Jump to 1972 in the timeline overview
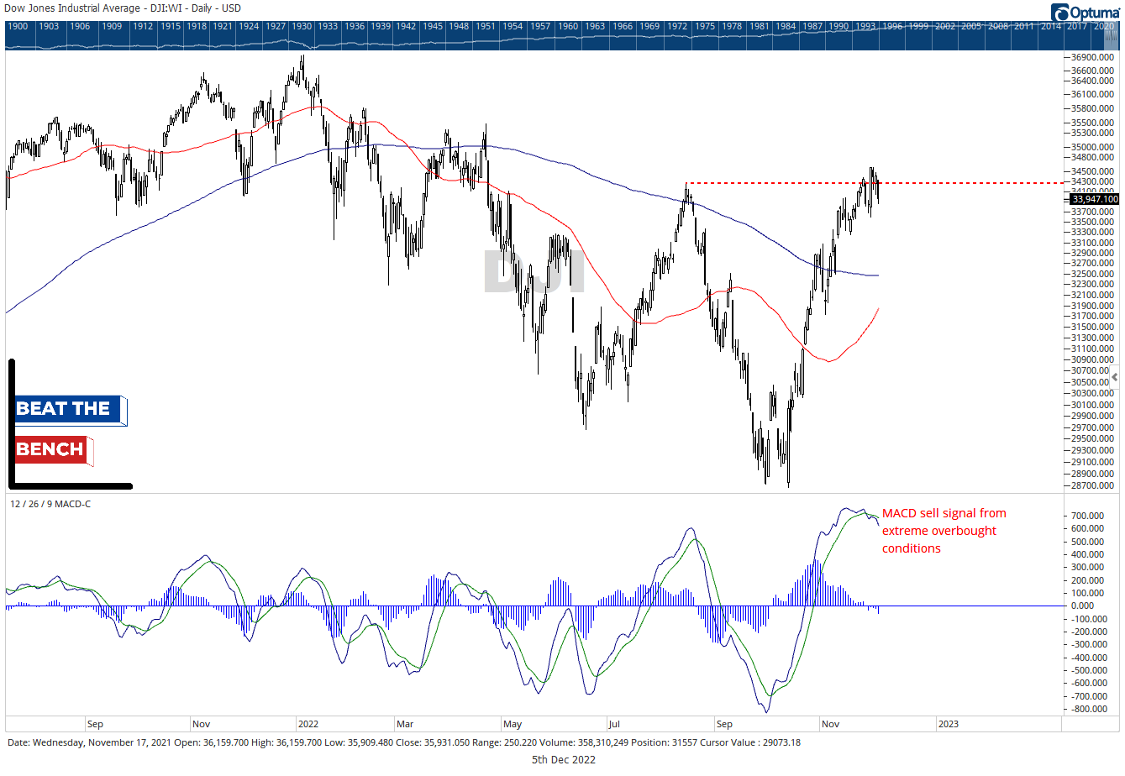The height and width of the screenshot is (776, 1125). [x=677, y=26]
